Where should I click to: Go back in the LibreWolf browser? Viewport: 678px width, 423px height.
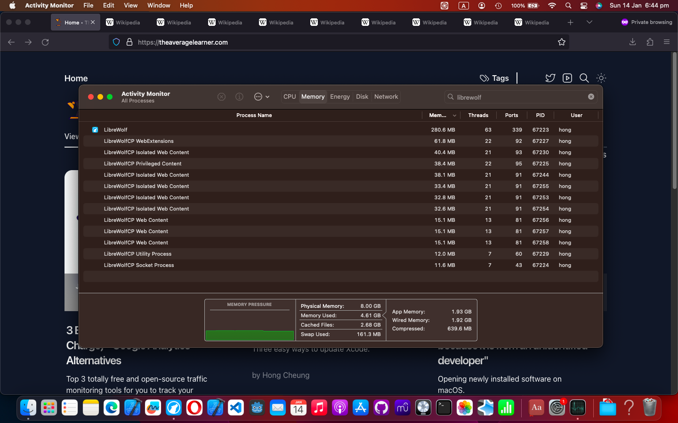point(11,42)
